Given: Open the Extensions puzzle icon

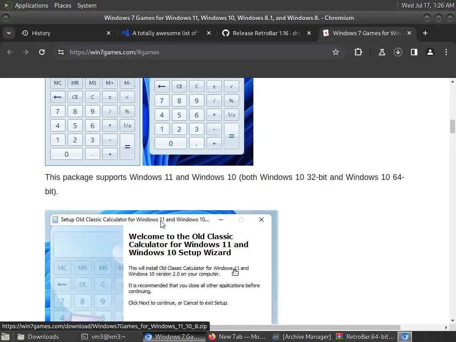Looking at the screenshot, I should [358, 53].
